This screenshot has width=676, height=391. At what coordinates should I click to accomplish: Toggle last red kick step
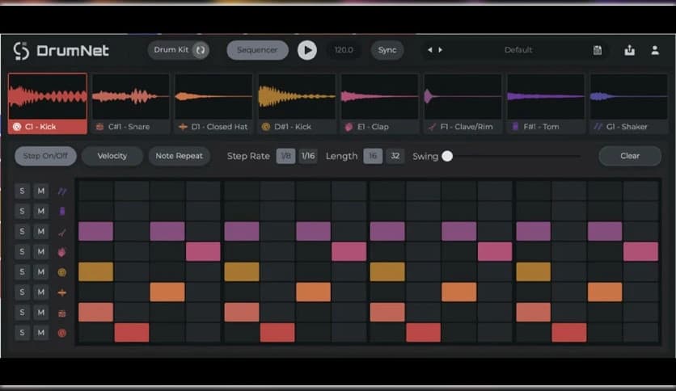pos(569,333)
